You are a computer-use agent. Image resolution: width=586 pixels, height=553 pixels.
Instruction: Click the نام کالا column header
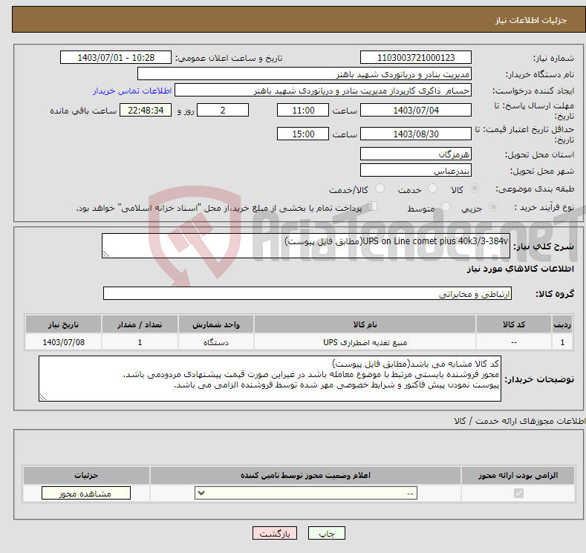pos(365,324)
